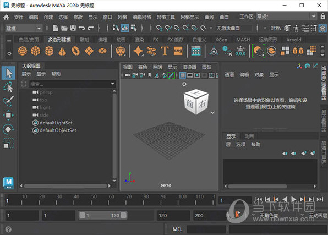Select the arrow Select tool
Screen dimensions: 328x235
coord(8,73)
